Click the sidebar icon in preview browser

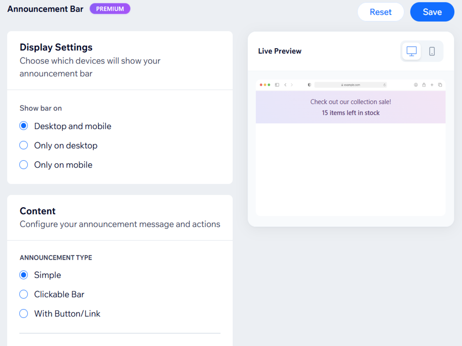(277, 85)
